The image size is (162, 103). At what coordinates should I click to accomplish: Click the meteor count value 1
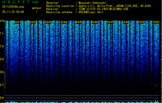tap(37, 12)
